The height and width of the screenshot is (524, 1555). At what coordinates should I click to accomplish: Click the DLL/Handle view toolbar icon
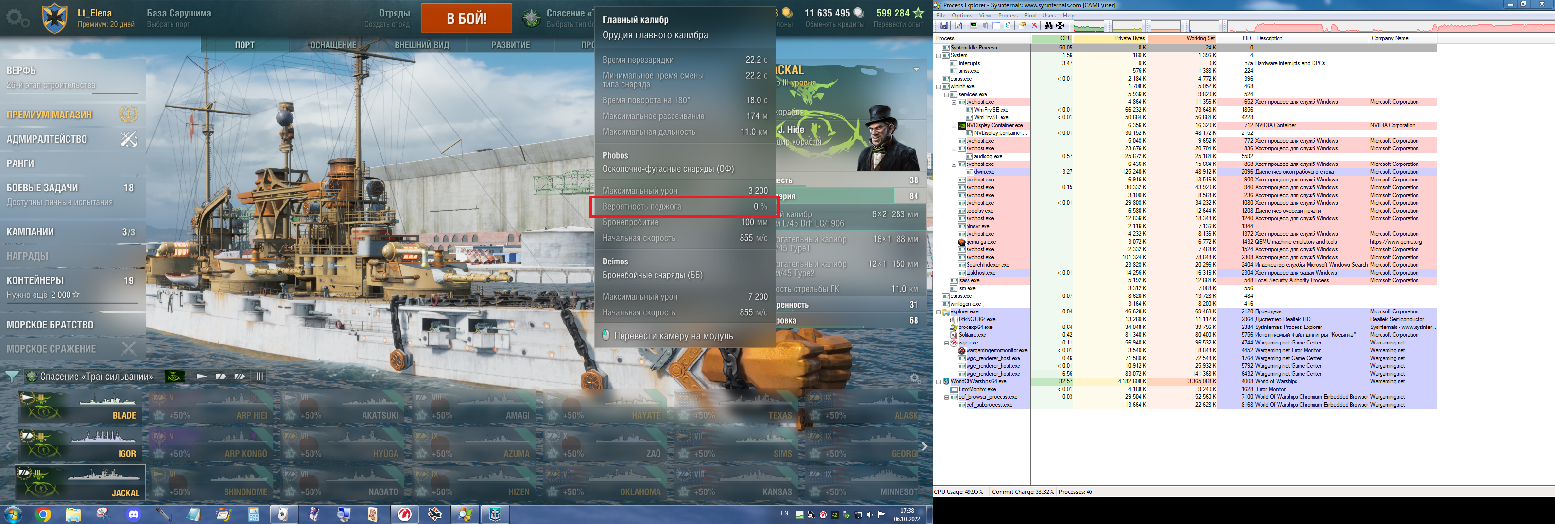point(1007,26)
